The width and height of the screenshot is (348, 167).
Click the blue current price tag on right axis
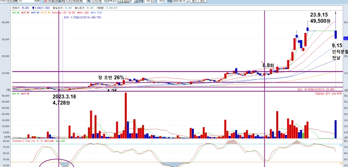[346, 39]
